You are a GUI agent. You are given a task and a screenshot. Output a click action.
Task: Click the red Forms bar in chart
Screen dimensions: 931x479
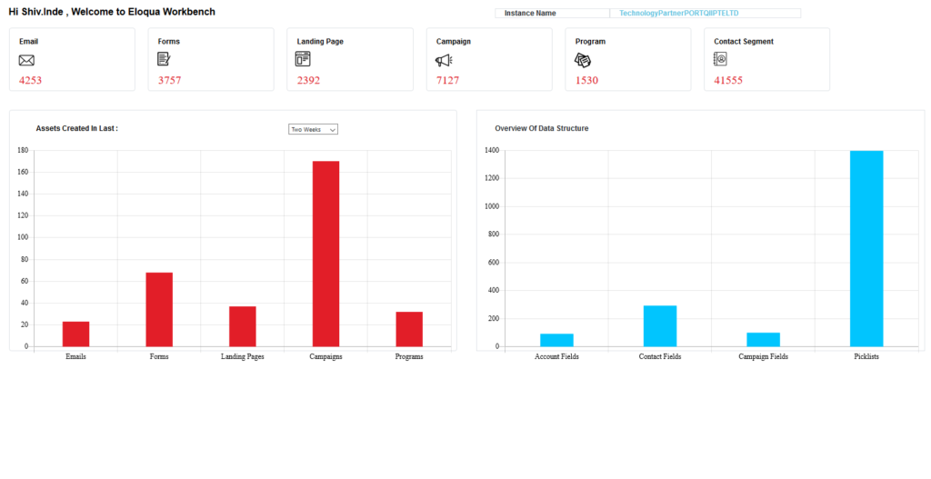coord(159,309)
